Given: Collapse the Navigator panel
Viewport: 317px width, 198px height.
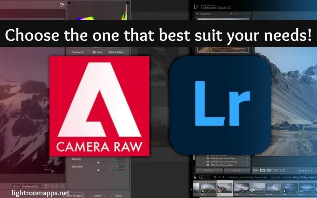Looking at the screenshot, I should click(198, 13).
